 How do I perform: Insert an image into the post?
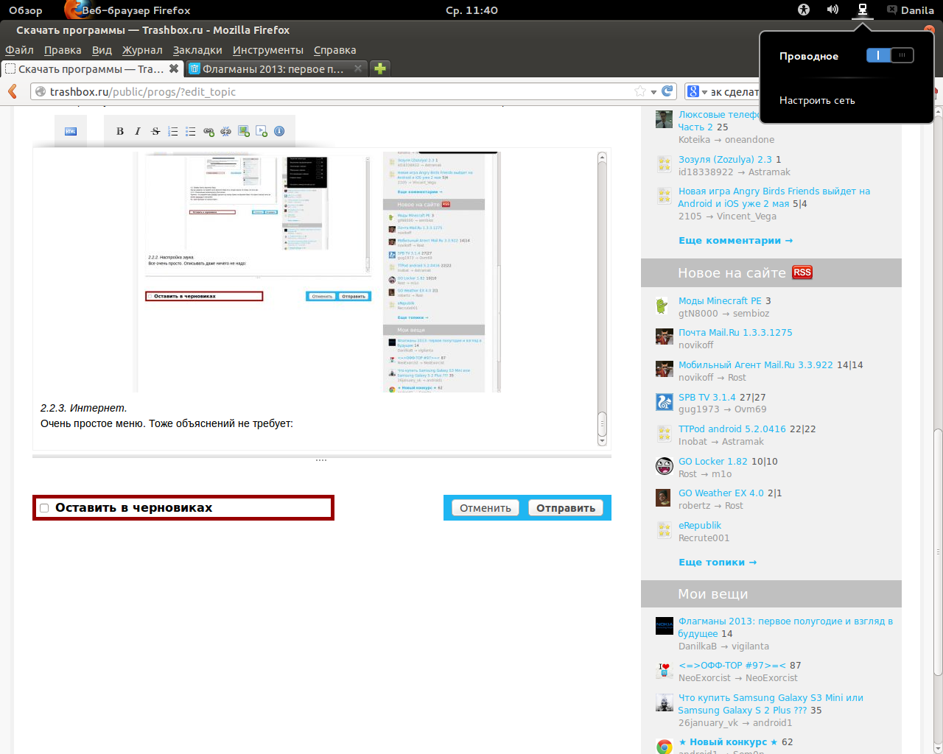(x=244, y=131)
